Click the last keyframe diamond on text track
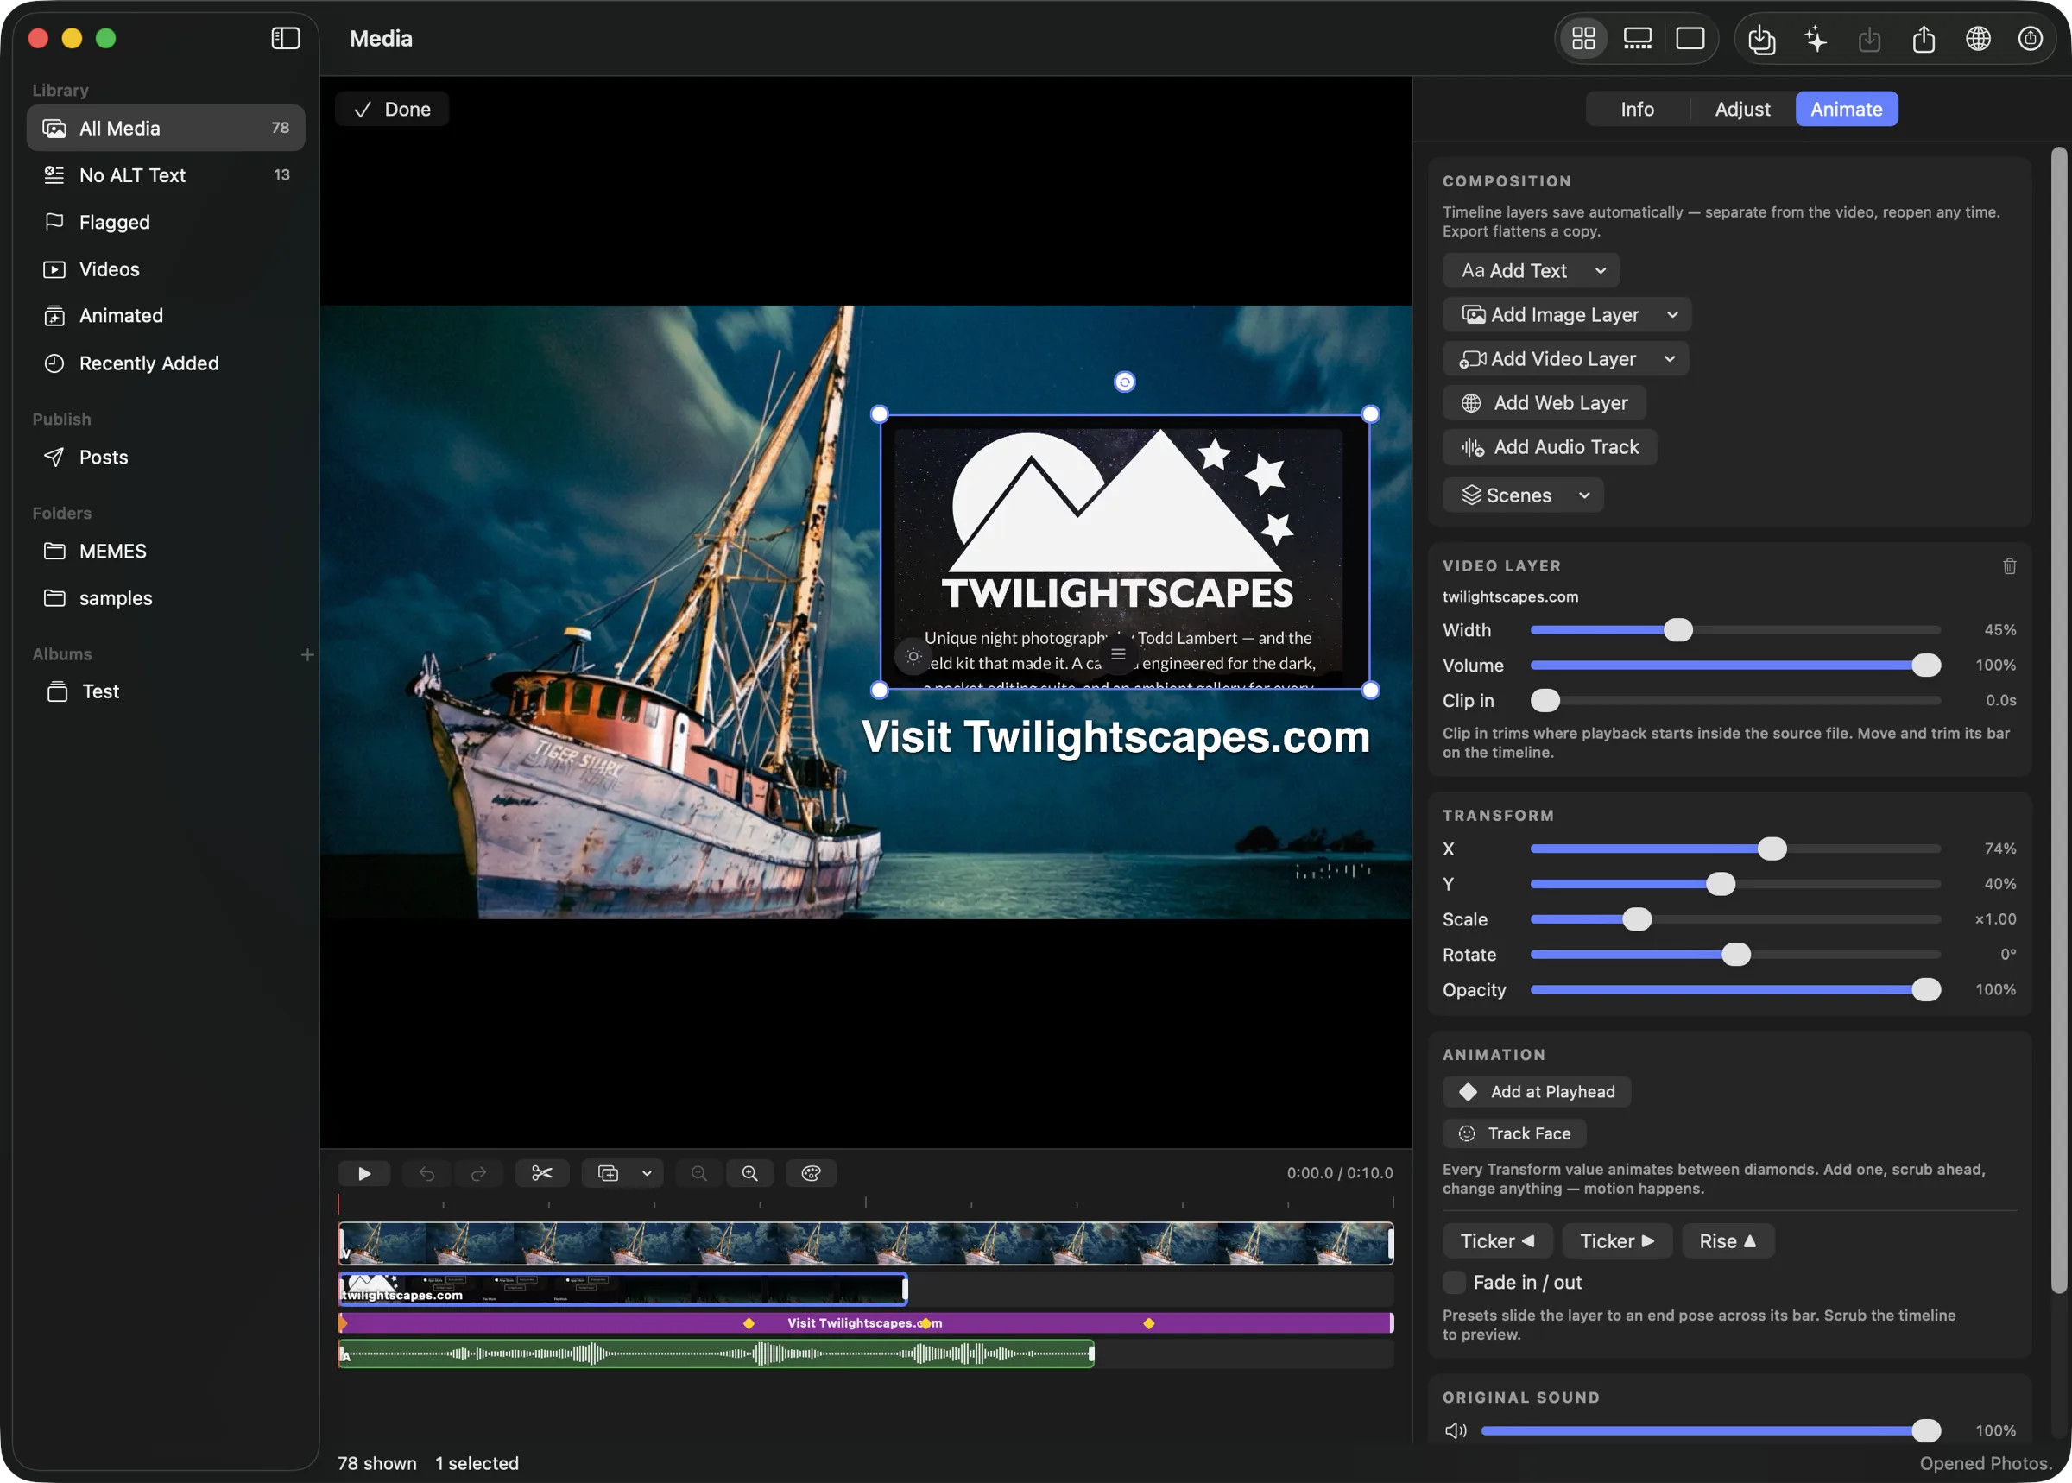The height and width of the screenshot is (1483, 2072). pyautogui.click(x=1149, y=1323)
